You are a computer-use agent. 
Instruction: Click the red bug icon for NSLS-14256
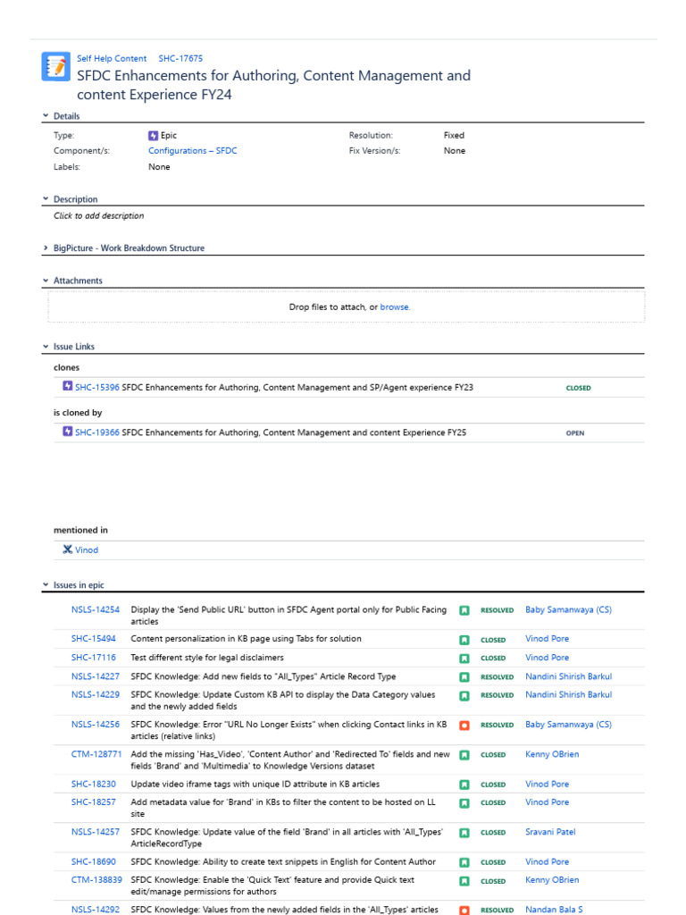point(464,726)
